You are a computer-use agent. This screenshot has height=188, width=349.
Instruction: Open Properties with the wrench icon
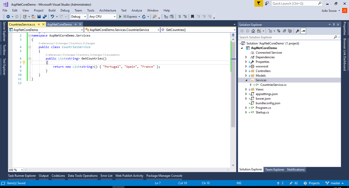(x=297, y=31)
